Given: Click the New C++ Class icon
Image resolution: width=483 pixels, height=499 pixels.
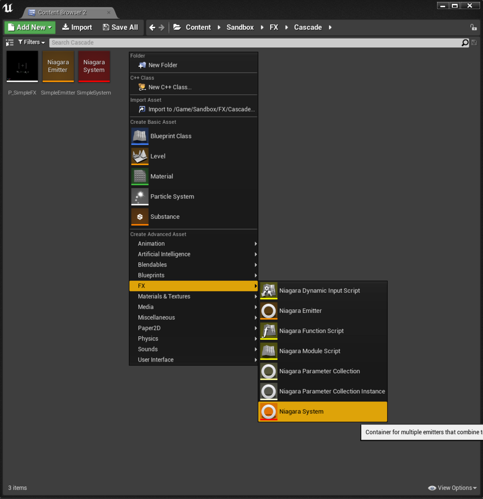Looking at the screenshot, I should pos(142,87).
